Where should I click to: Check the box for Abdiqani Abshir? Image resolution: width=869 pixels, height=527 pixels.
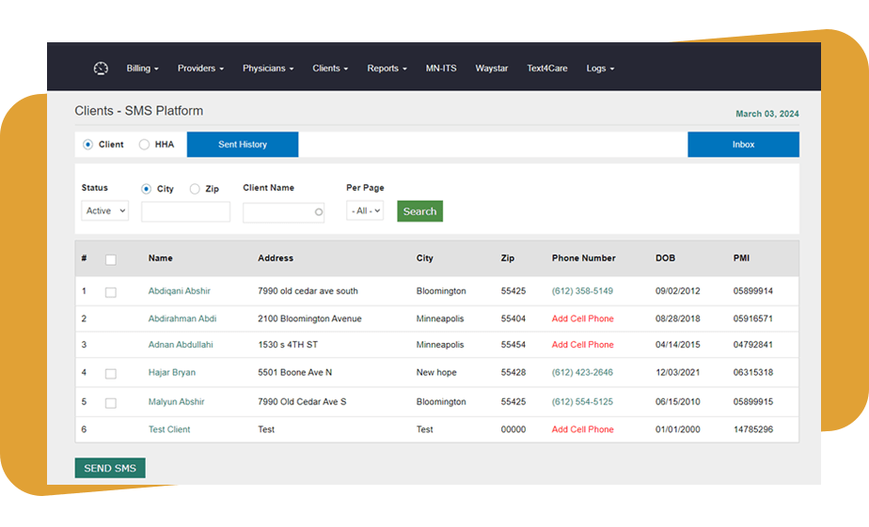coord(111,292)
